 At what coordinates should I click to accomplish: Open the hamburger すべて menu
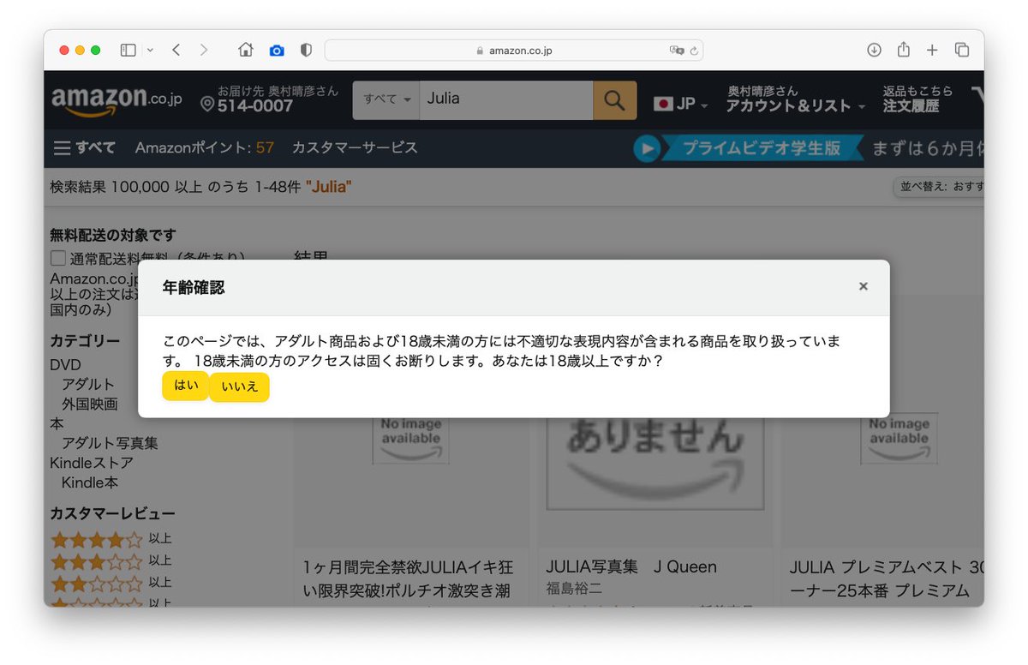coord(84,147)
